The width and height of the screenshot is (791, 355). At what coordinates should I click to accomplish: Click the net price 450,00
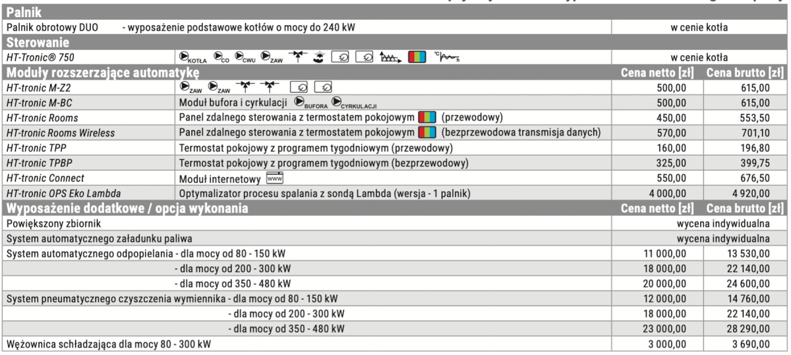coord(672,117)
